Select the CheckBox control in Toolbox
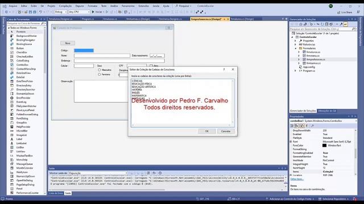 pos(22,52)
